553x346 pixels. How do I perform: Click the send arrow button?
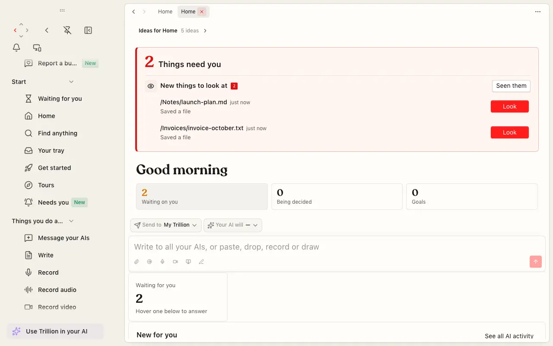point(536,261)
